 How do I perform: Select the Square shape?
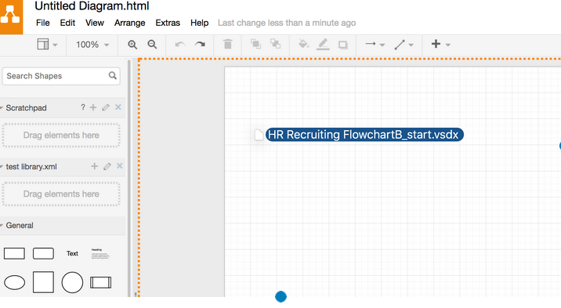(x=43, y=282)
